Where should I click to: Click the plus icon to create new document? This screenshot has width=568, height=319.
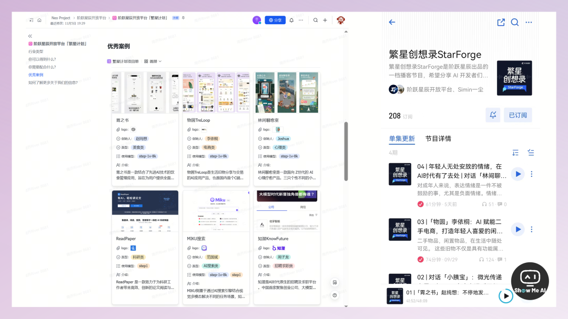[325, 20]
